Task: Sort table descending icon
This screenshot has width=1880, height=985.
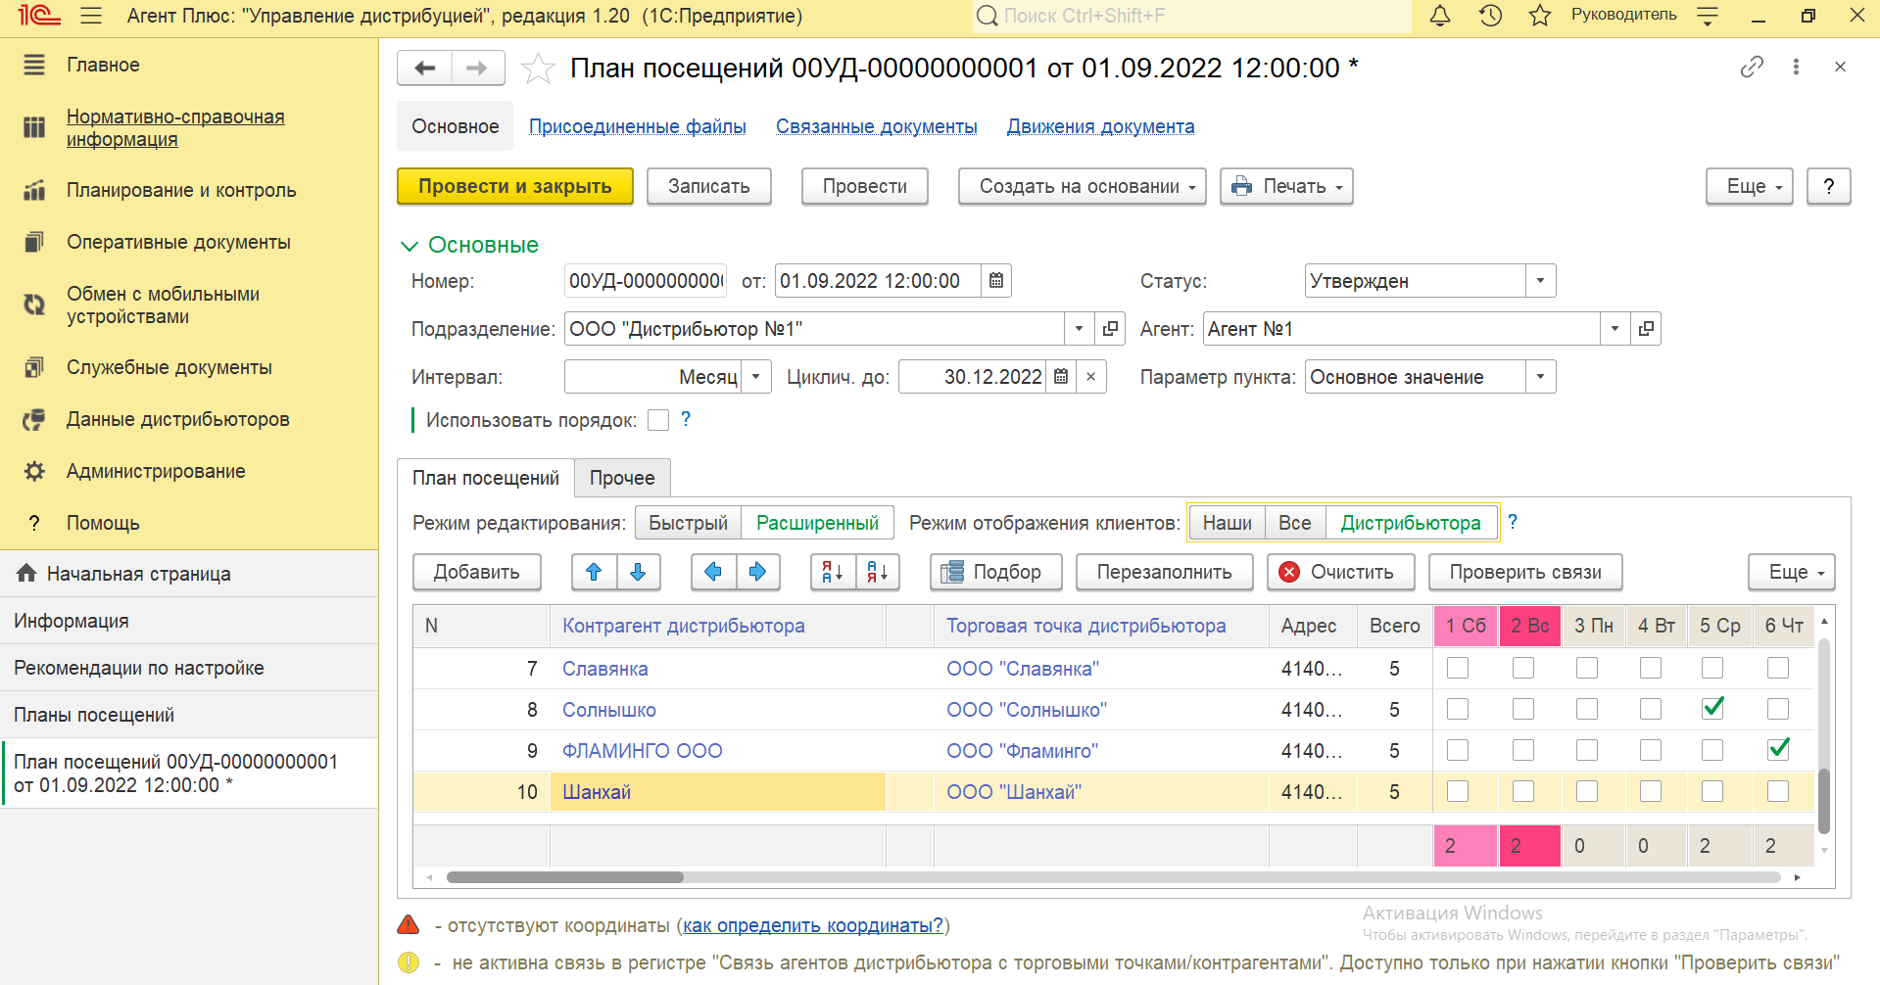Action: pos(877,572)
